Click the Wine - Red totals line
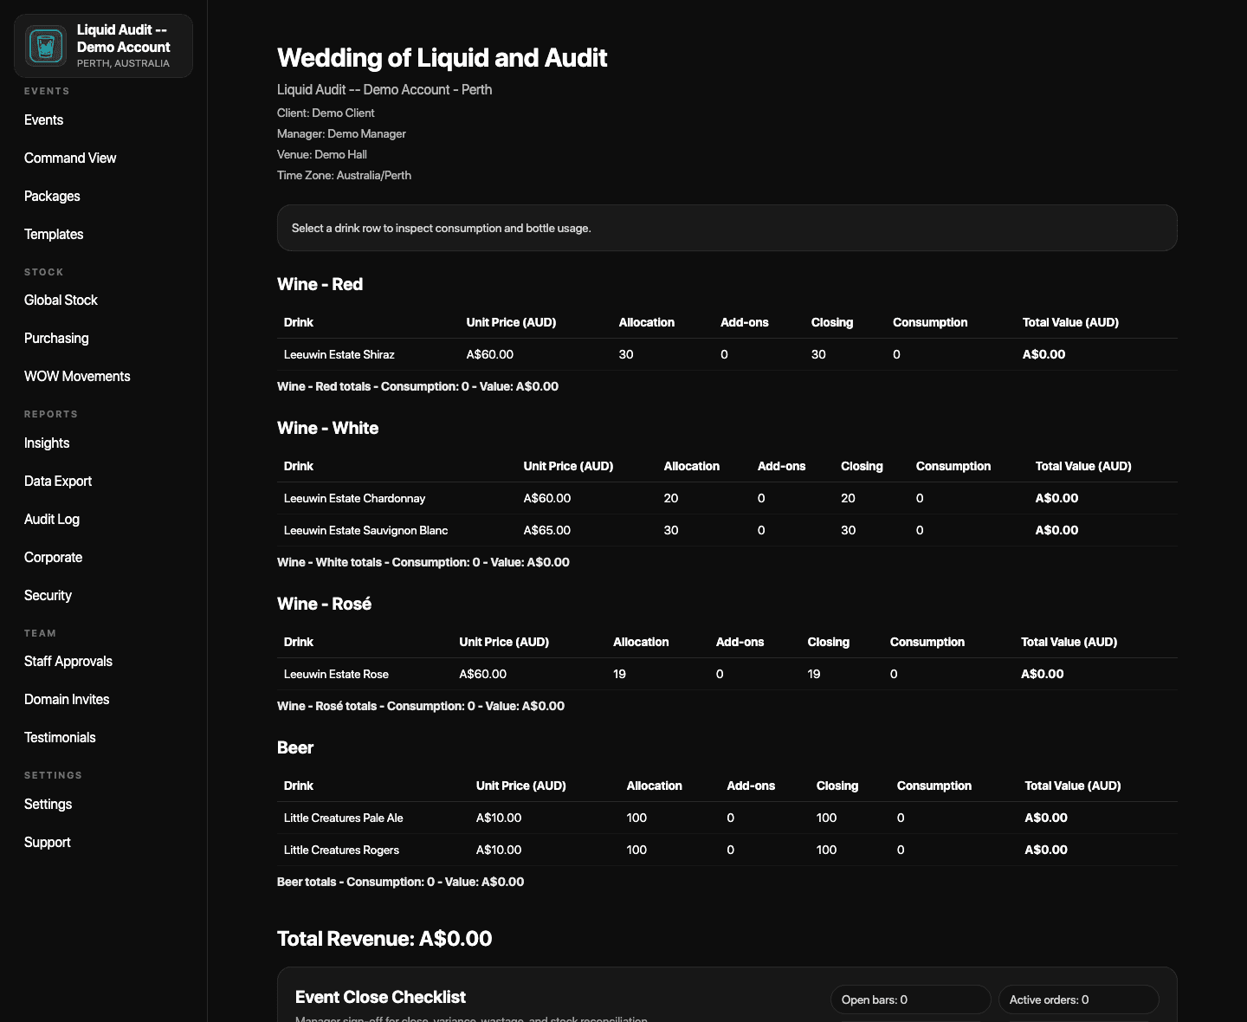 coord(417,386)
